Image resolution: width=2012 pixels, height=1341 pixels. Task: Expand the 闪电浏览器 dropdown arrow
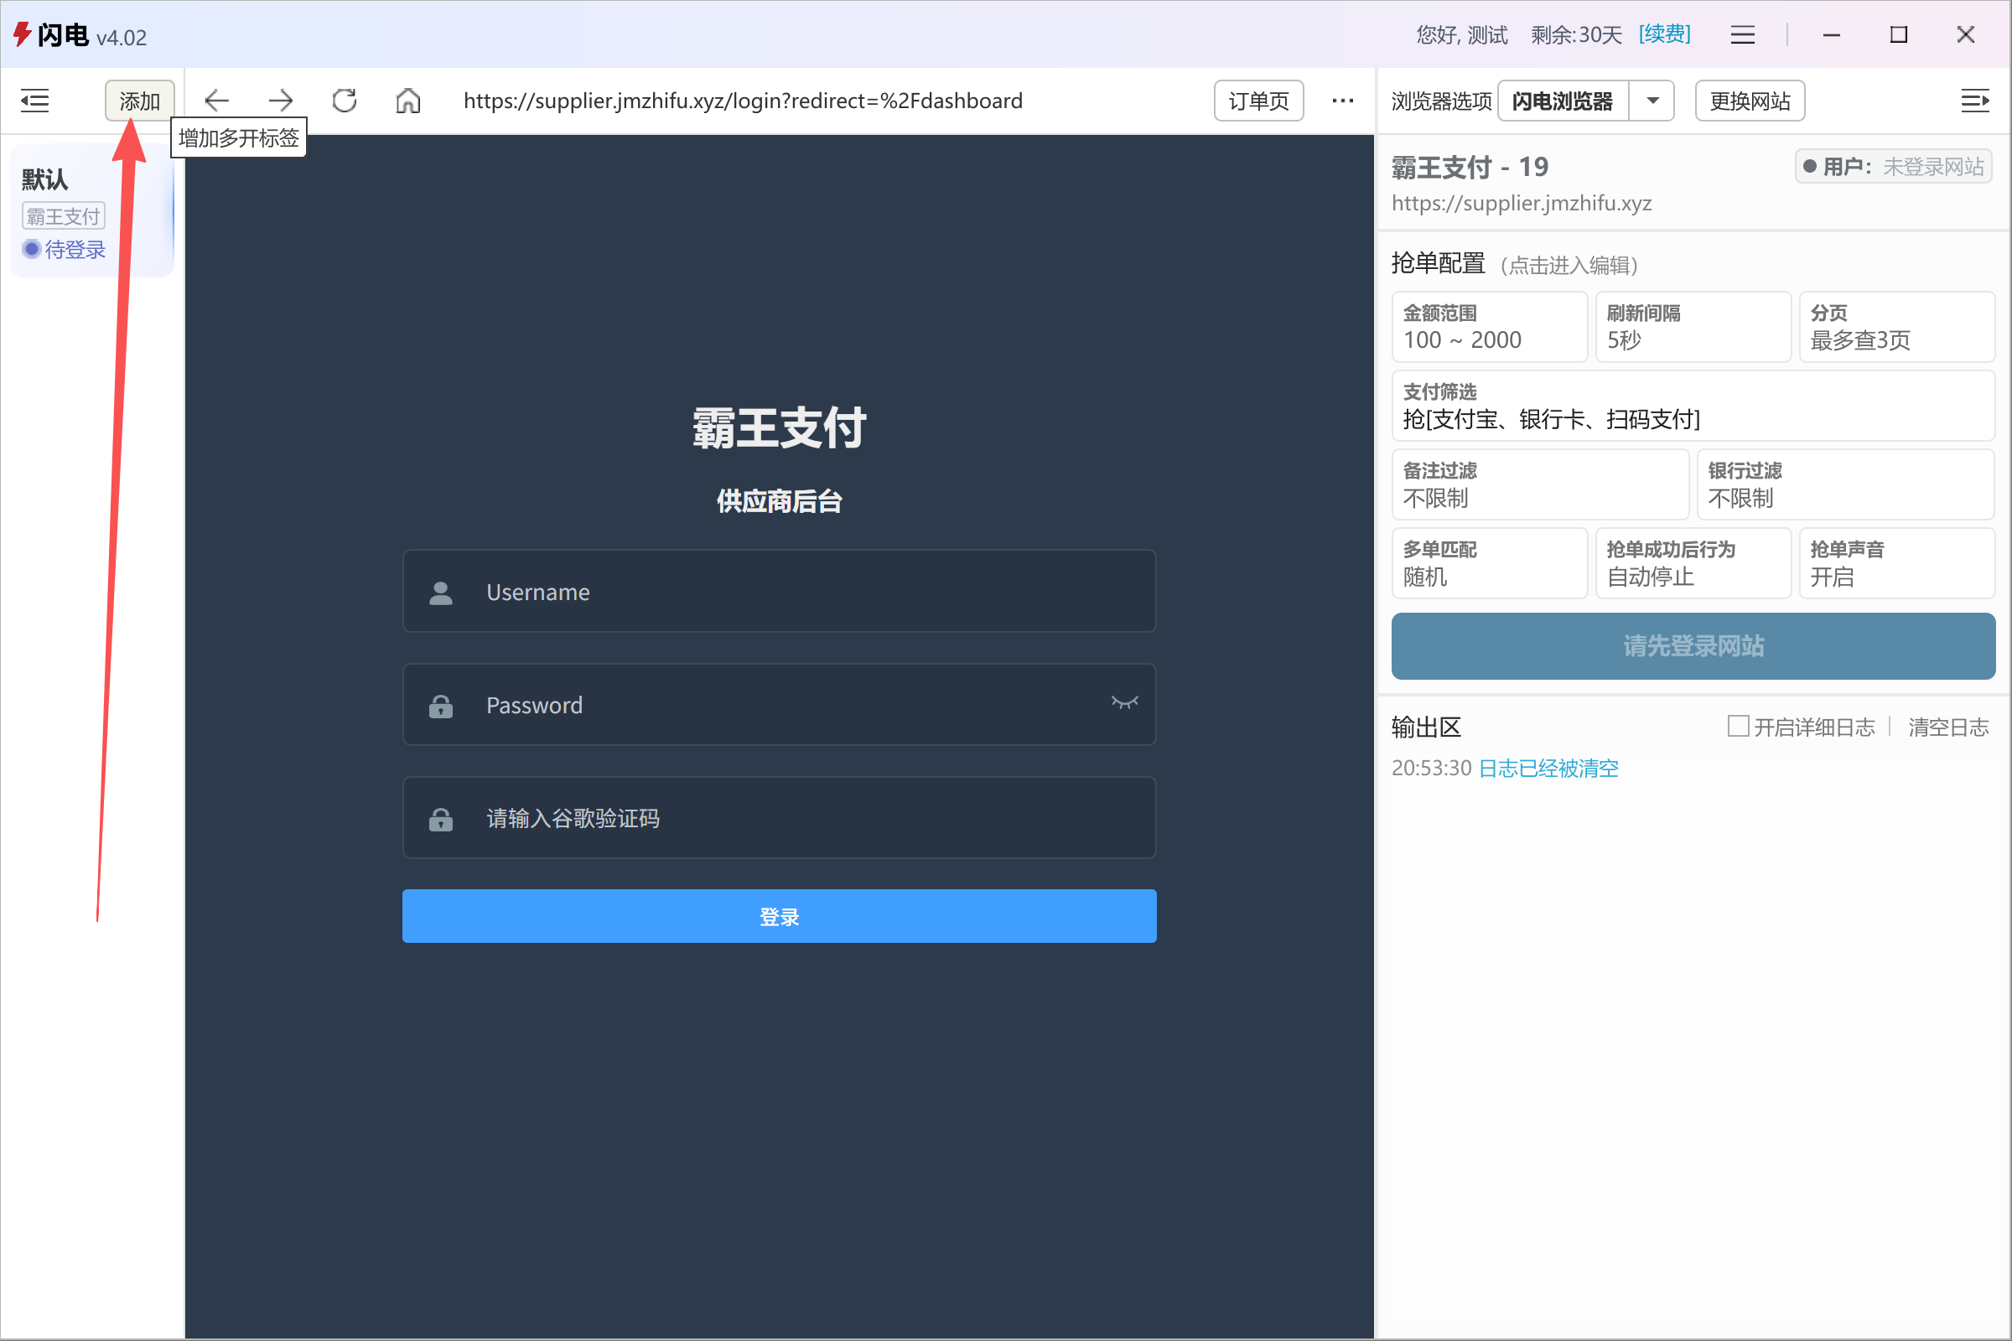pos(1652,101)
